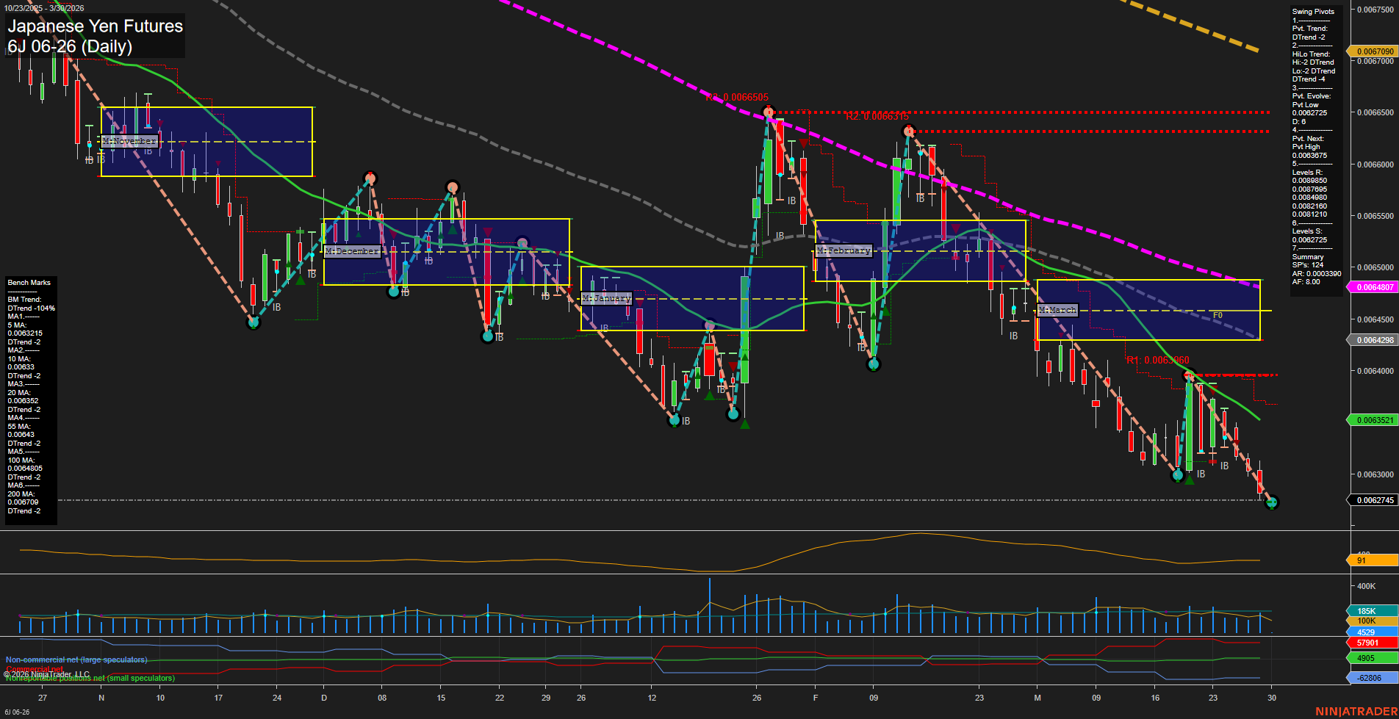Click the red 57901 value marker on the COT scale
The width and height of the screenshot is (1399, 719).
coord(1368,644)
